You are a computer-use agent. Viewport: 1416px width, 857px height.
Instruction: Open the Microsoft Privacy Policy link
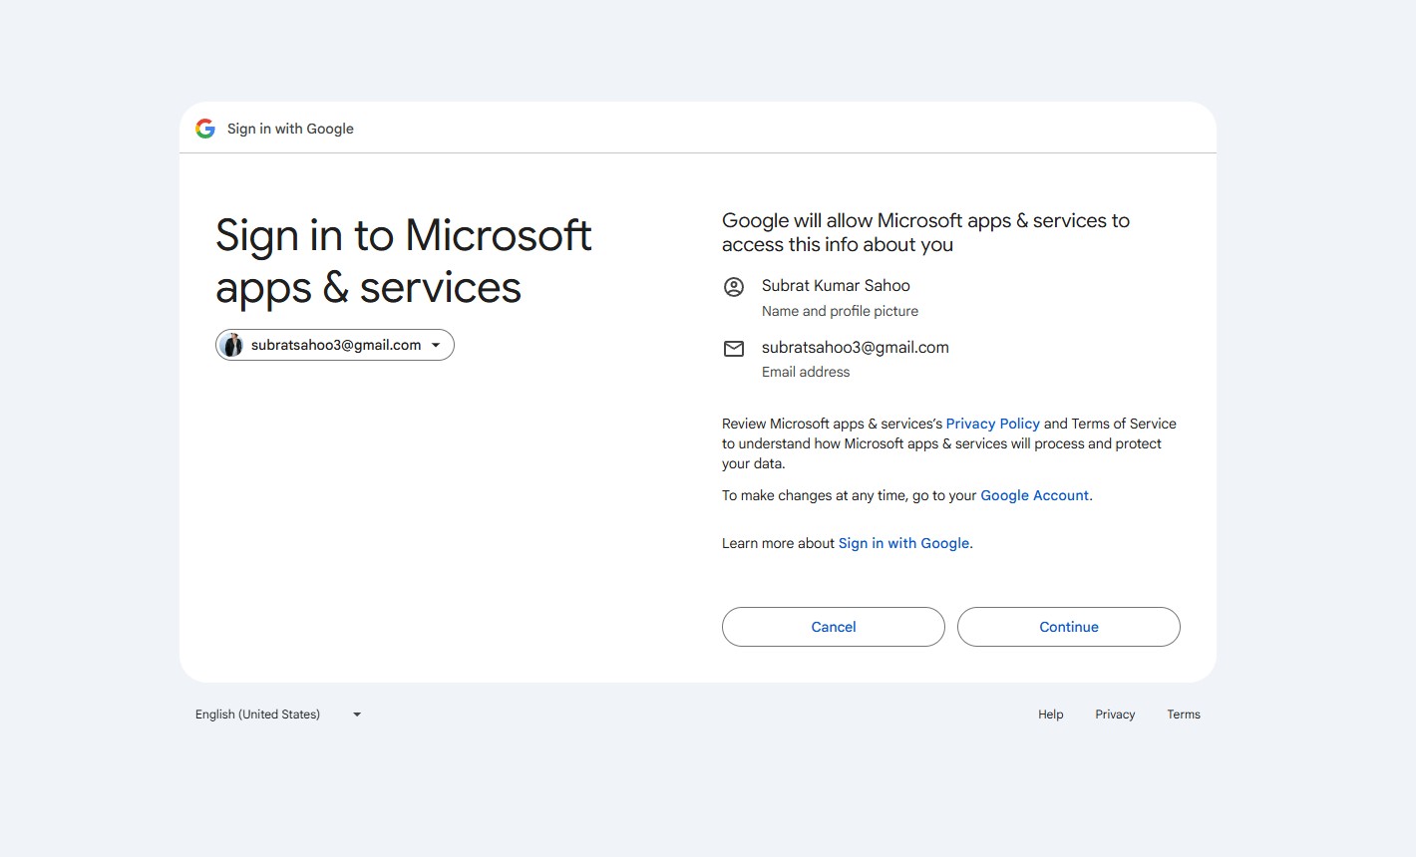(x=992, y=424)
